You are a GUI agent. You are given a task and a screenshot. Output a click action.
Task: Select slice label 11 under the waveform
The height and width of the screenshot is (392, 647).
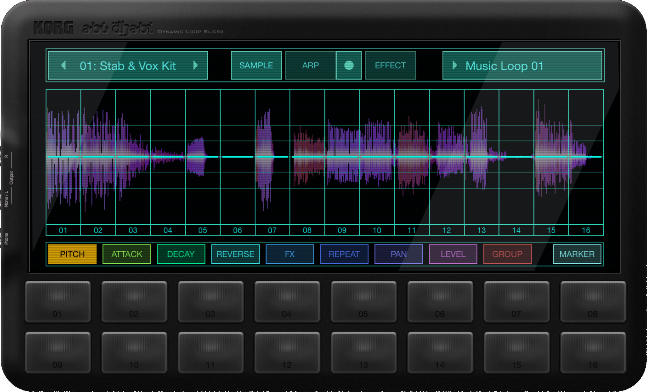point(412,230)
